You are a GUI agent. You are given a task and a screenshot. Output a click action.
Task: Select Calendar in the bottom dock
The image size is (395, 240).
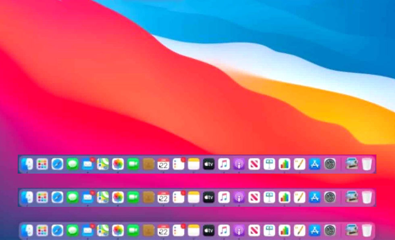click(164, 230)
